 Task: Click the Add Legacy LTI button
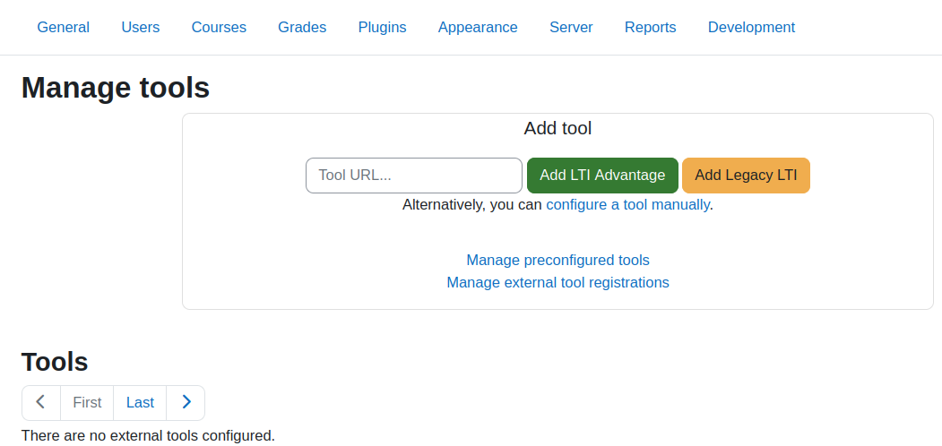pyautogui.click(x=746, y=176)
